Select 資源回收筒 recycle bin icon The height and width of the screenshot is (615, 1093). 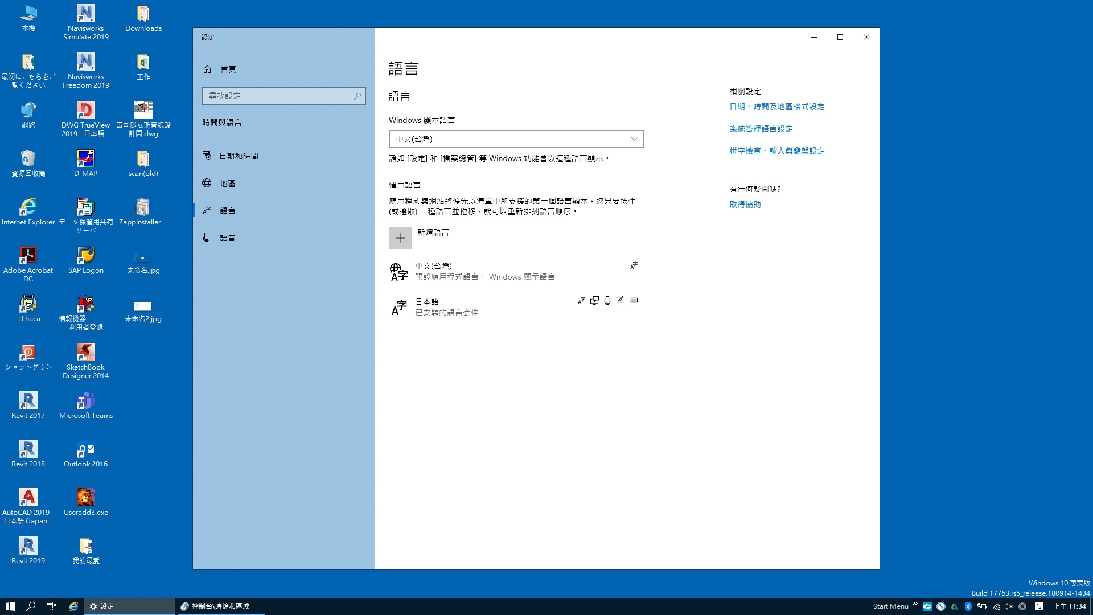click(28, 163)
